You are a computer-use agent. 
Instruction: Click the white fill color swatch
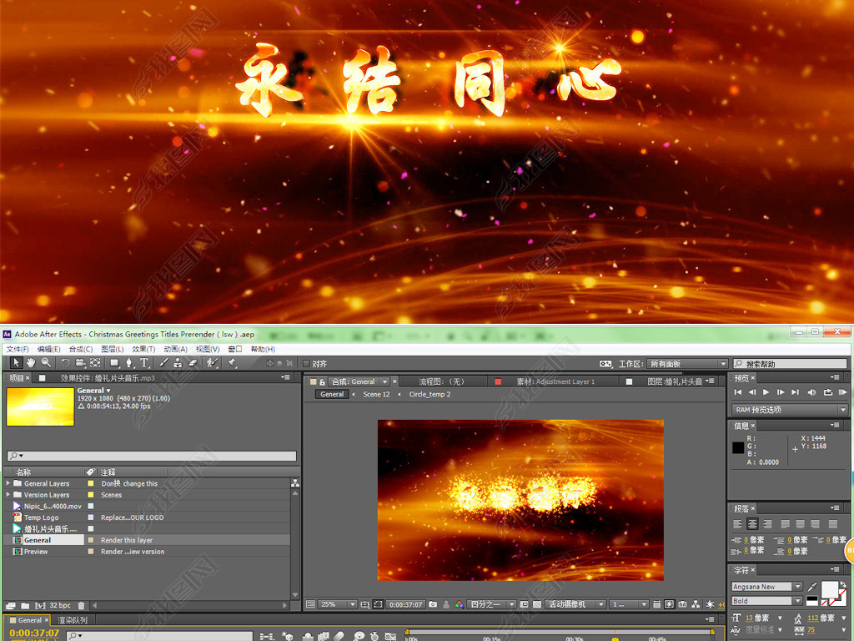(x=830, y=589)
